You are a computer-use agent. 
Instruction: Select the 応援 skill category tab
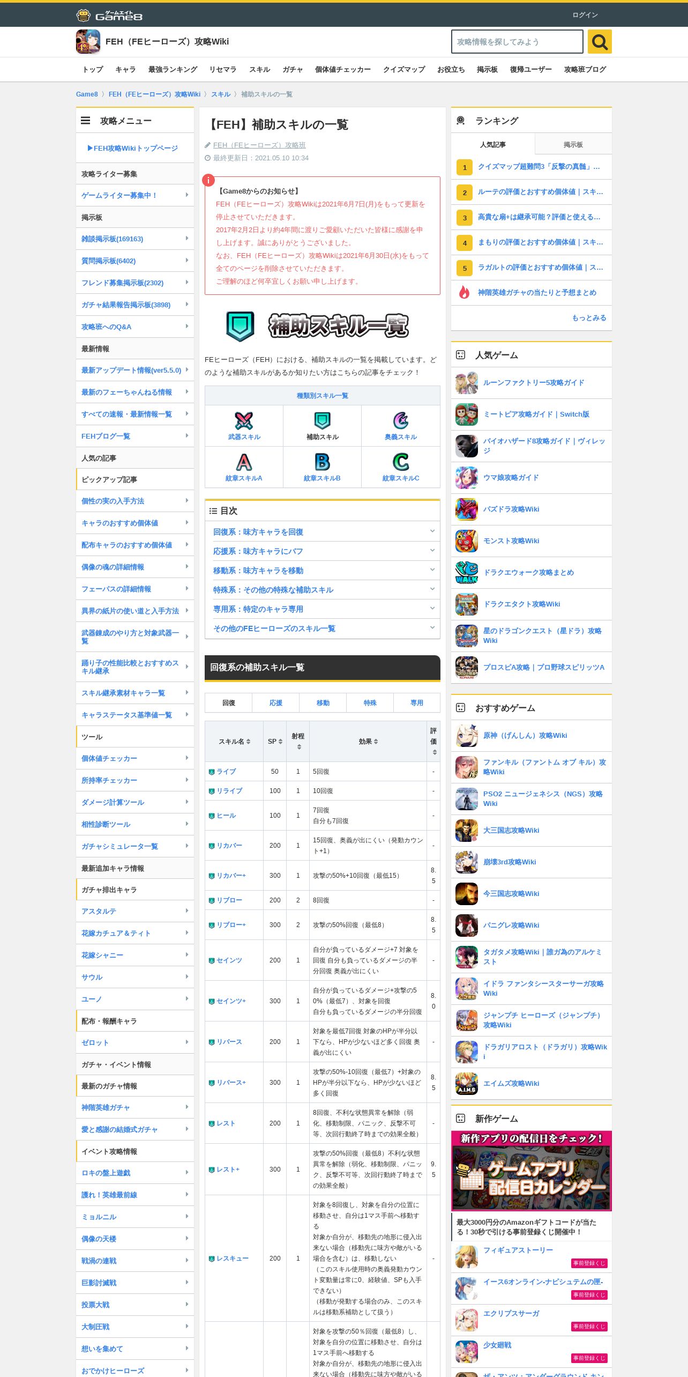[275, 703]
